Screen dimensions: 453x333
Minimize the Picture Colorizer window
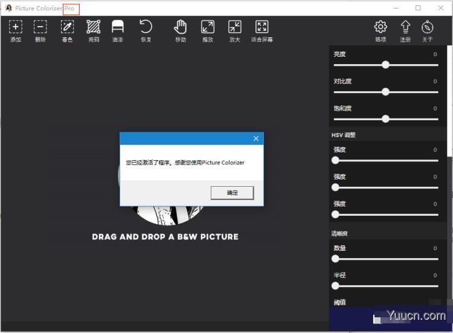tap(396, 8)
